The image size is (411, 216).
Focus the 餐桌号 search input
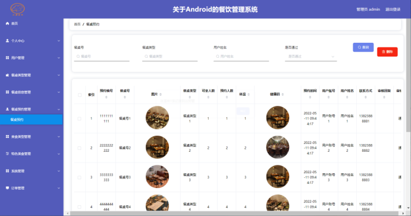tap(102, 57)
